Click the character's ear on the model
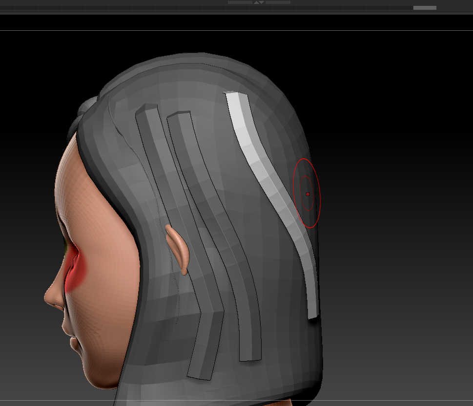Image resolution: width=473 pixels, height=406 pixels. click(179, 249)
